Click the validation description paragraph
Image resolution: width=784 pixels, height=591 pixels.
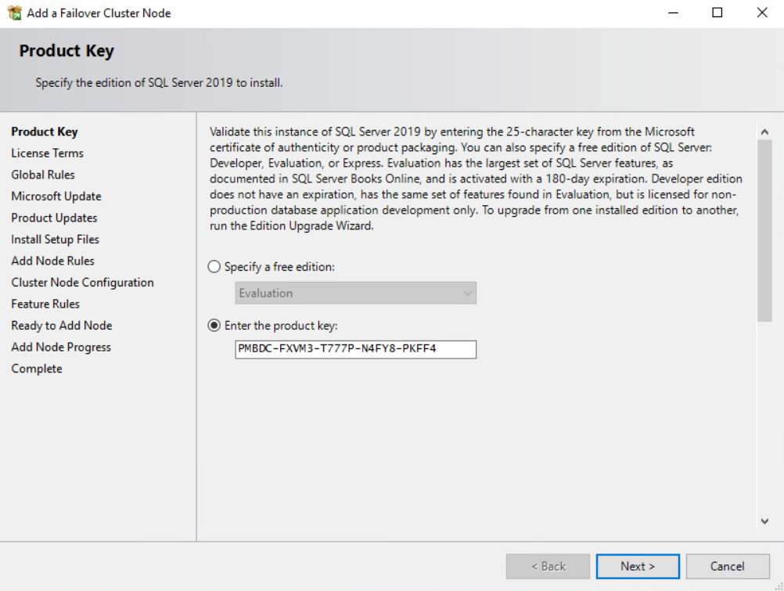coord(476,178)
